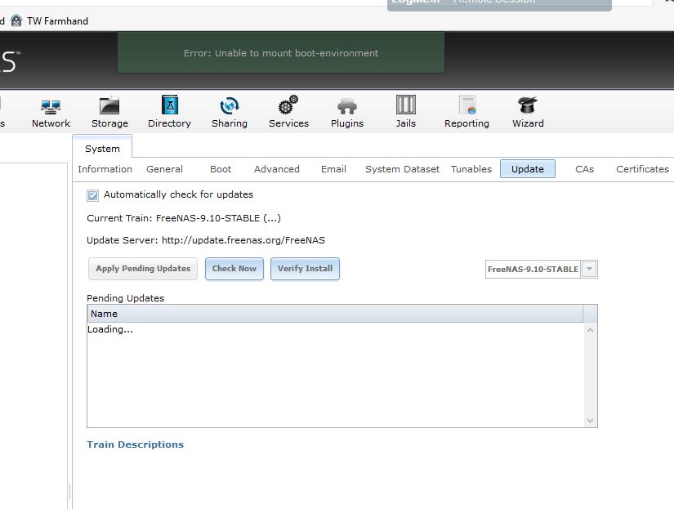Expand the FreeNAS-9.10-STABLE train dropdown arrow
Screen dimensions: 674x509
pyautogui.click(x=589, y=269)
